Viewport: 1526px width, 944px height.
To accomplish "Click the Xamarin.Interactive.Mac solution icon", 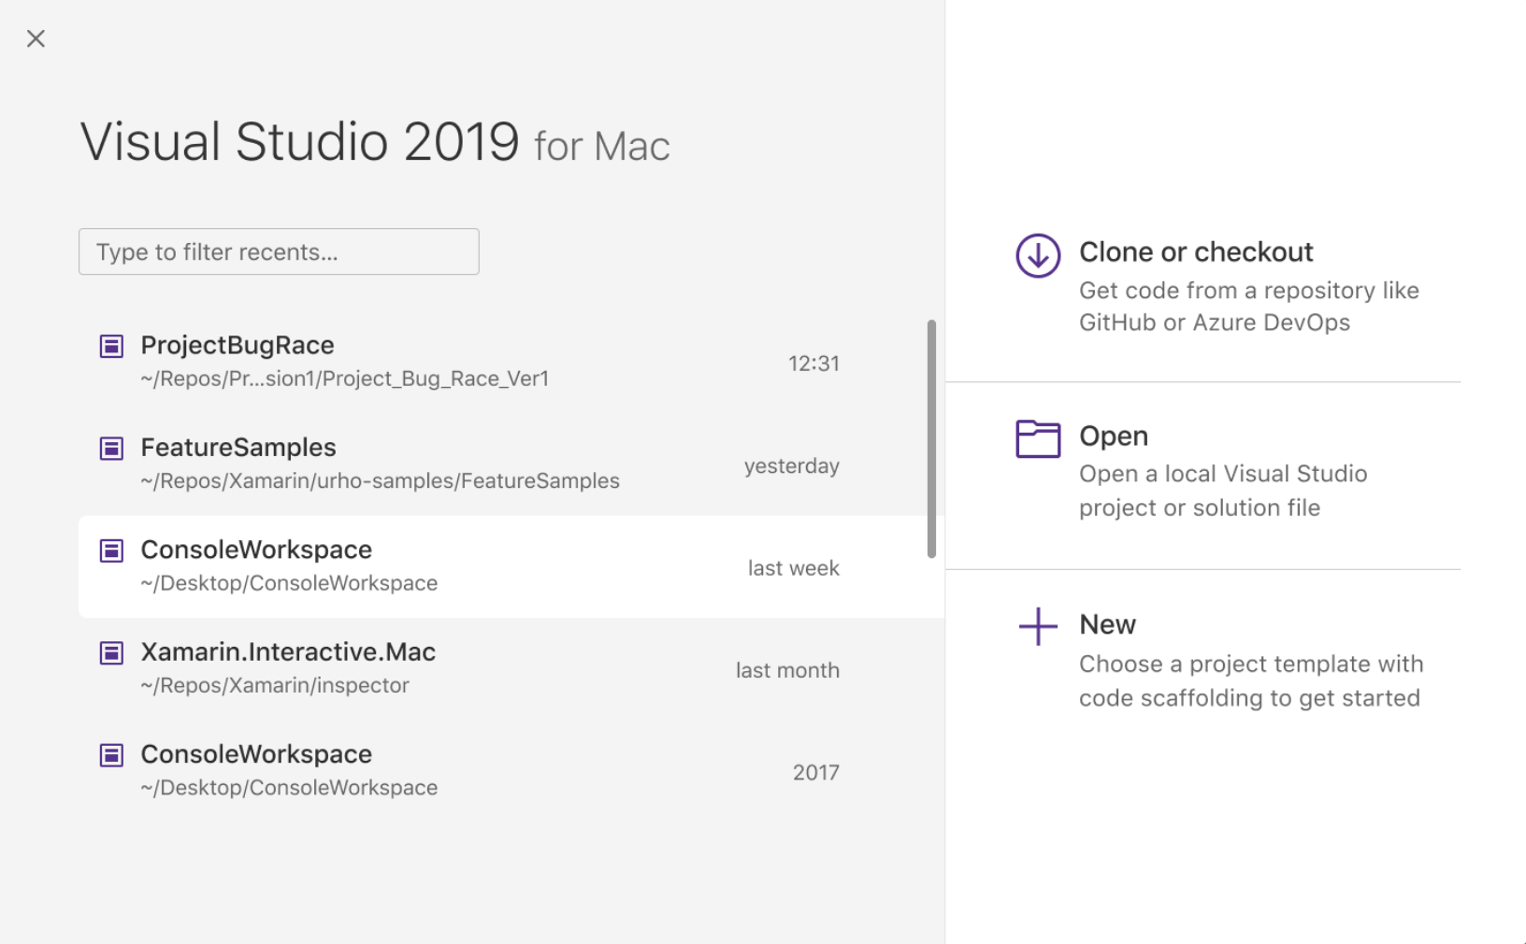I will pyautogui.click(x=111, y=653).
